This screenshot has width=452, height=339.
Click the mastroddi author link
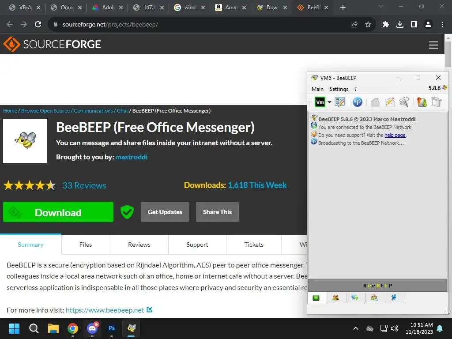pyautogui.click(x=132, y=157)
